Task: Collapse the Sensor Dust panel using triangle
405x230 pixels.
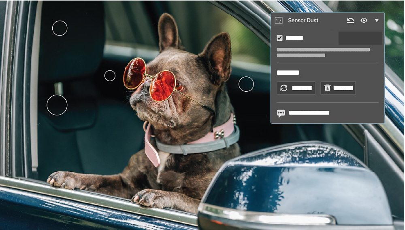Action: point(377,21)
